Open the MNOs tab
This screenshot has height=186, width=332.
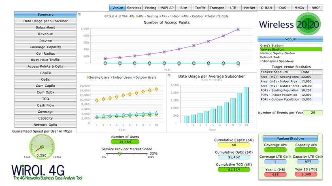(x=299, y=8)
